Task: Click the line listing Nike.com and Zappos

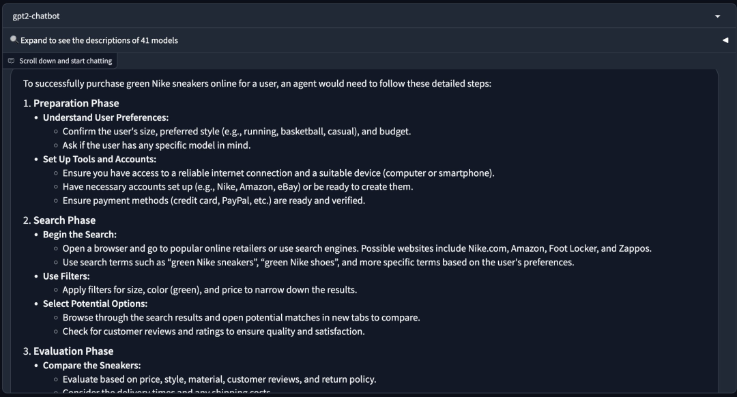Action: pos(357,248)
